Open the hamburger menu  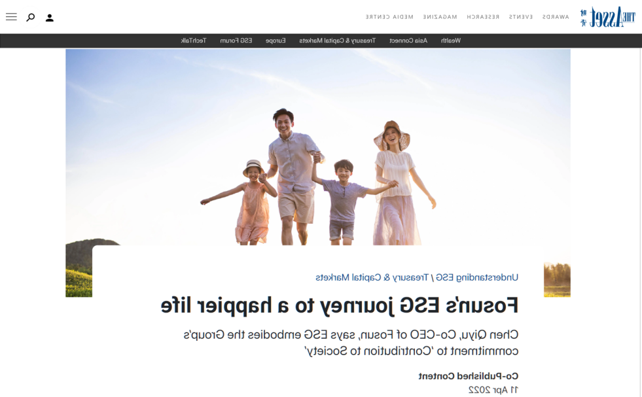pyautogui.click(x=12, y=17)
